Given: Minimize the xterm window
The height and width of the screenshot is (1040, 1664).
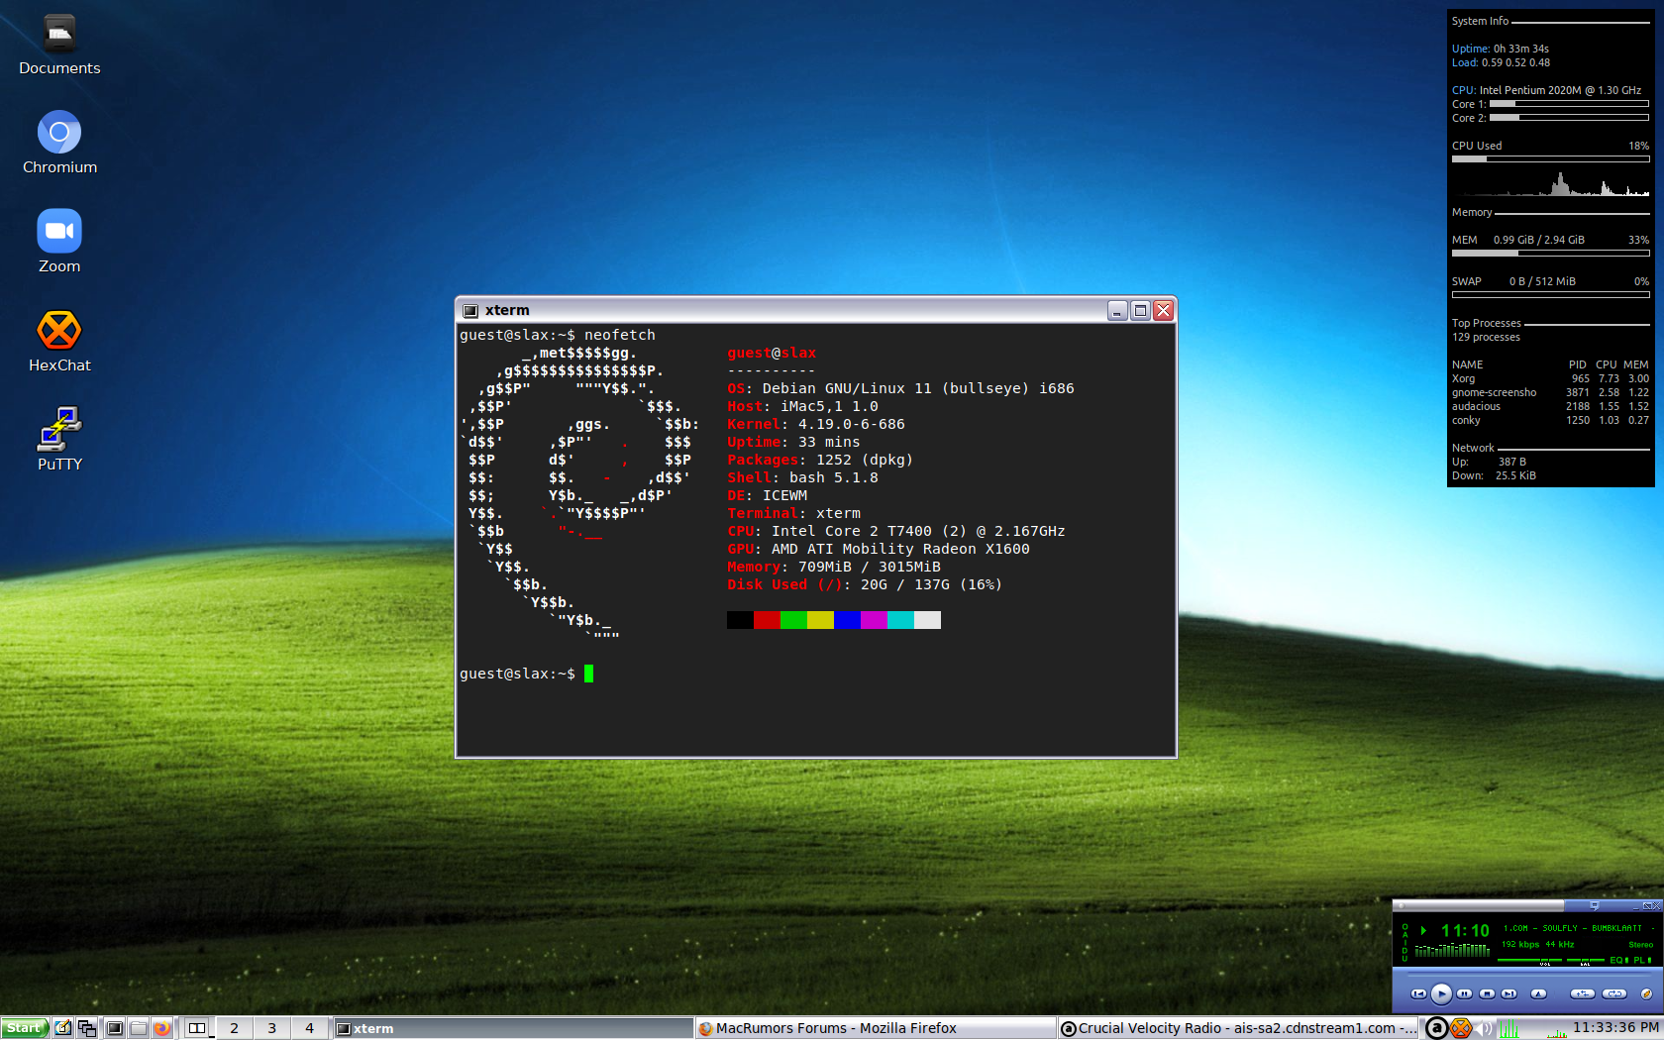Looking at the screenshot, I should pyautogui.click(x=1117, y=311).
